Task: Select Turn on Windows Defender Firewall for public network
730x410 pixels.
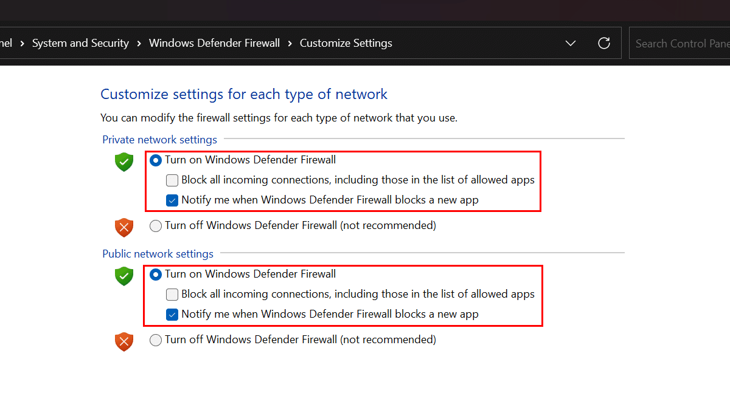Action: tap(156, 275)
